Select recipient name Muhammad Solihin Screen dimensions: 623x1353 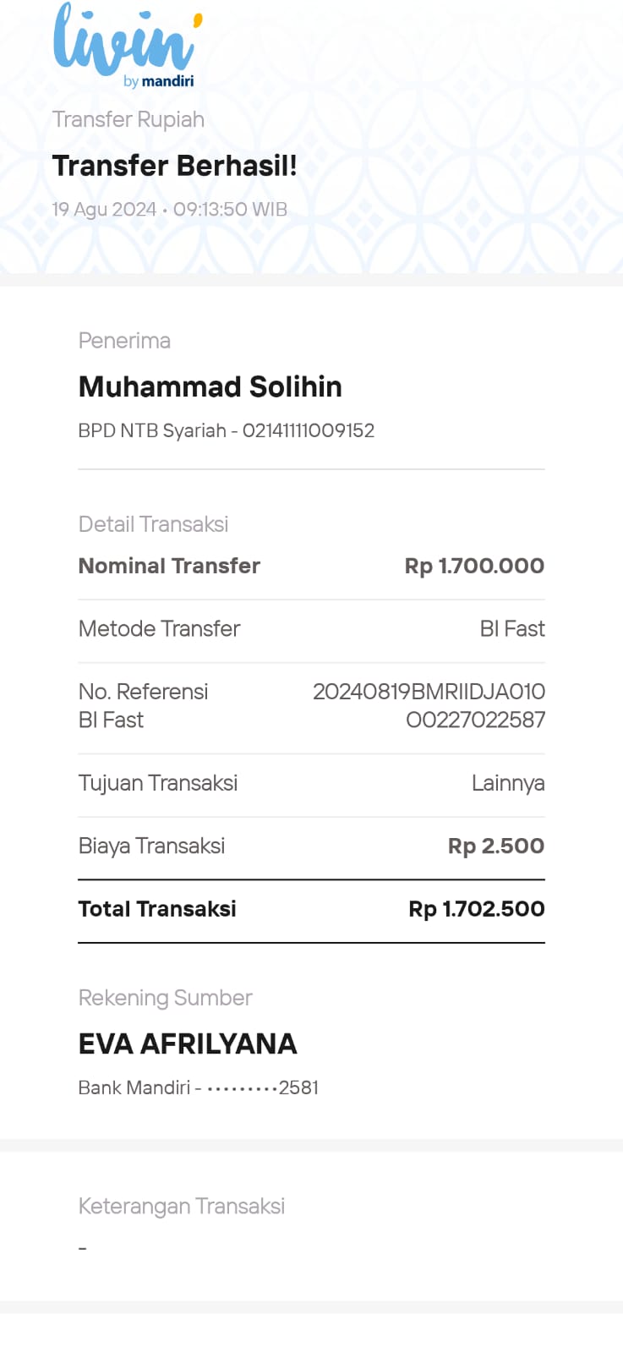210,386
